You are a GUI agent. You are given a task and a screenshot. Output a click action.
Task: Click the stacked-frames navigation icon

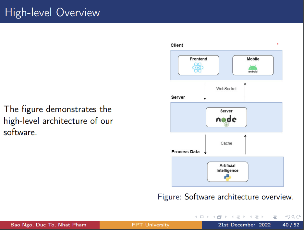pyautogui.click(x=220, y=217)
